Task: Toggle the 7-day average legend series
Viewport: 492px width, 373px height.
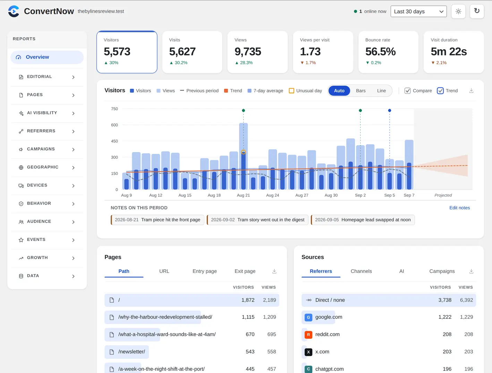Action: click(265, 91)
